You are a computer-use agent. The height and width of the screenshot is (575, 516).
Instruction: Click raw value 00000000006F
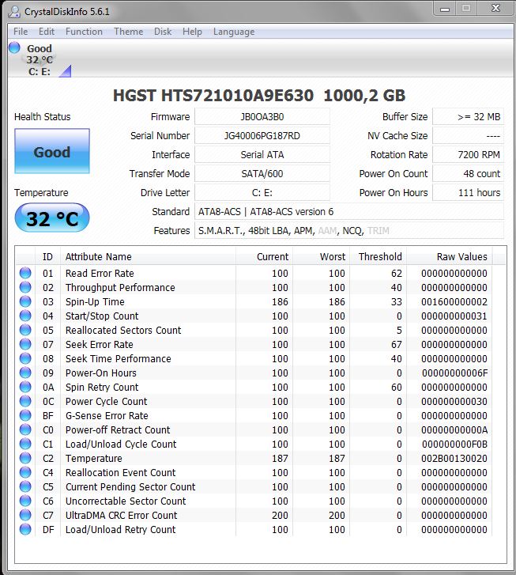pyautogui.click(x=454, y=373)
